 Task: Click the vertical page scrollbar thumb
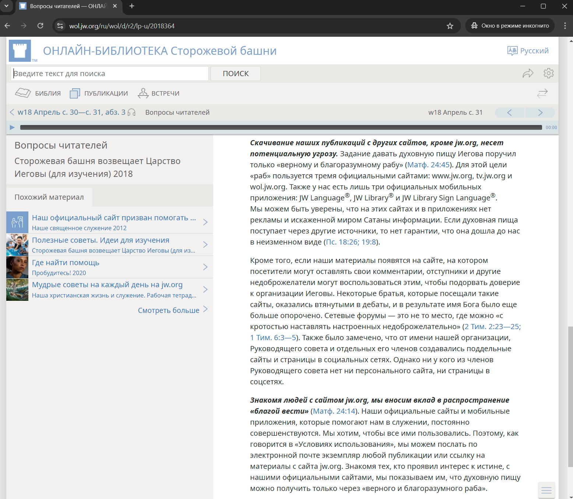tap(570, 396)
